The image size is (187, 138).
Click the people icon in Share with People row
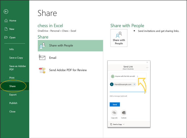42,46
